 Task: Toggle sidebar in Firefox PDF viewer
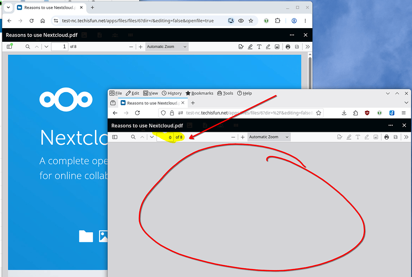click(x=115, y=137)
